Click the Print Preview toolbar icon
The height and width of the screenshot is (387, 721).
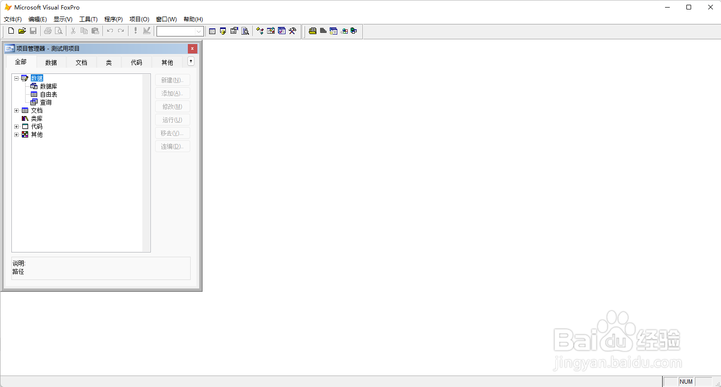[59, 31]
